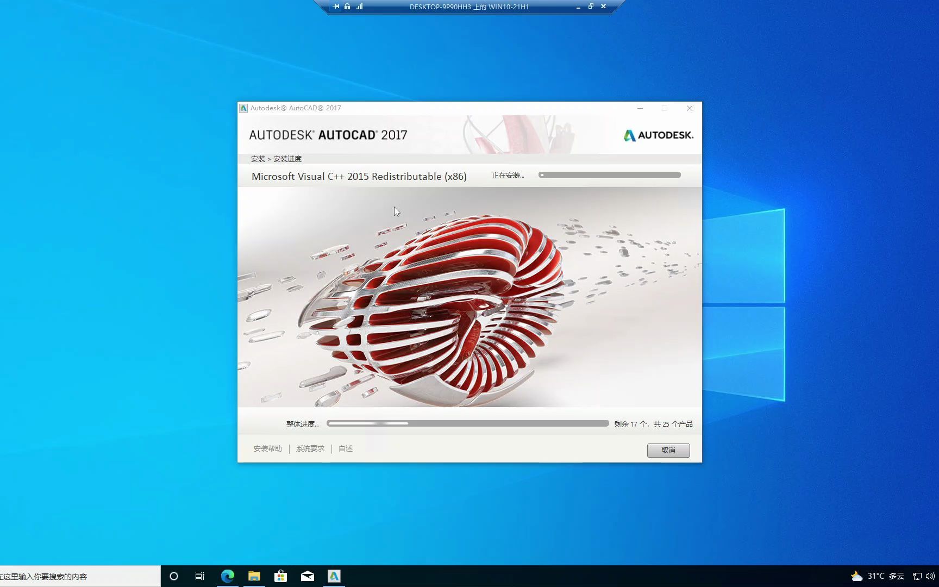Click the Autodesk logo in the header

[x=659, y=135]
